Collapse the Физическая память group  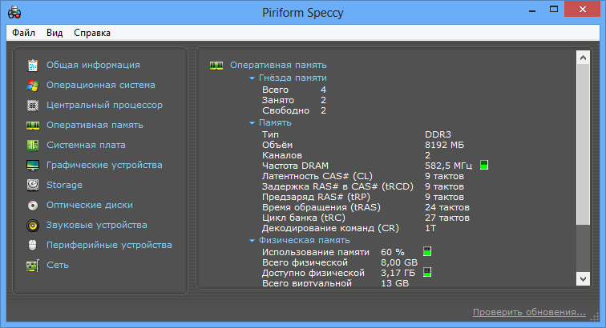[x=252, y=241]
